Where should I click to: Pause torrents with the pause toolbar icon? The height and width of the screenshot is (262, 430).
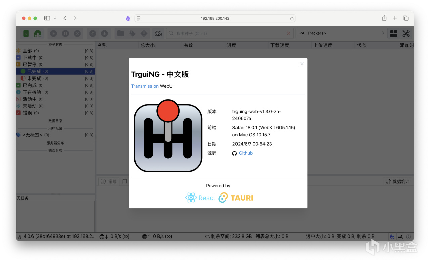pyautogui.click(x=66, y=33)
